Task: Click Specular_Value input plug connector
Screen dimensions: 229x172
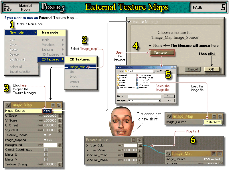Action: click(x=140, y=160)
